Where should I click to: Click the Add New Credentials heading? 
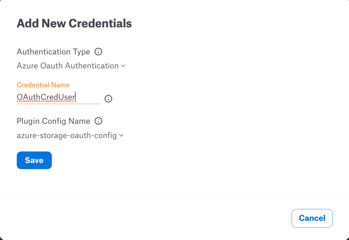[74, 23]
